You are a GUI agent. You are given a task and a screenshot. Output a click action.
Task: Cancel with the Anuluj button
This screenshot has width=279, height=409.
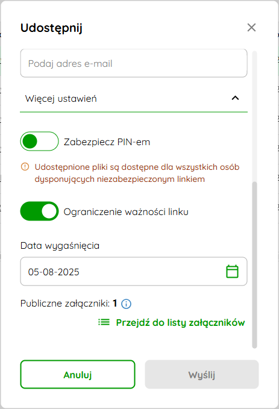click(78, 375)
